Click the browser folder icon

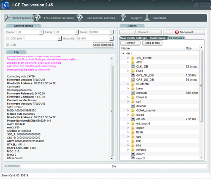[x=133, y=97]
